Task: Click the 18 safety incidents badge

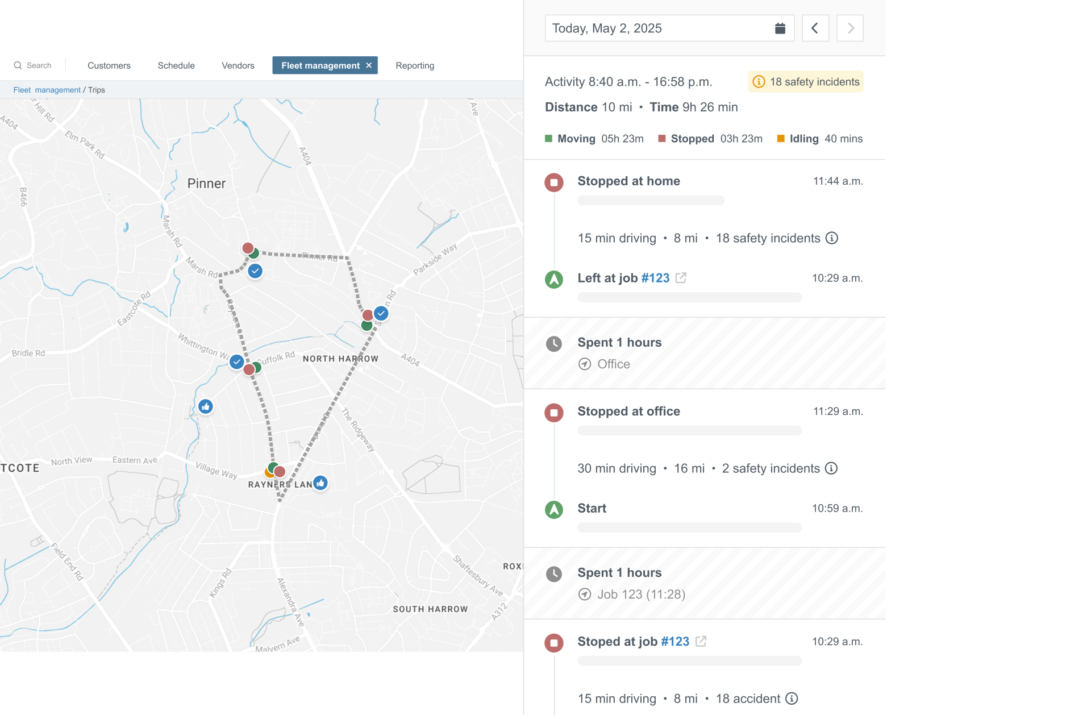Action: [x=806, y=82]
